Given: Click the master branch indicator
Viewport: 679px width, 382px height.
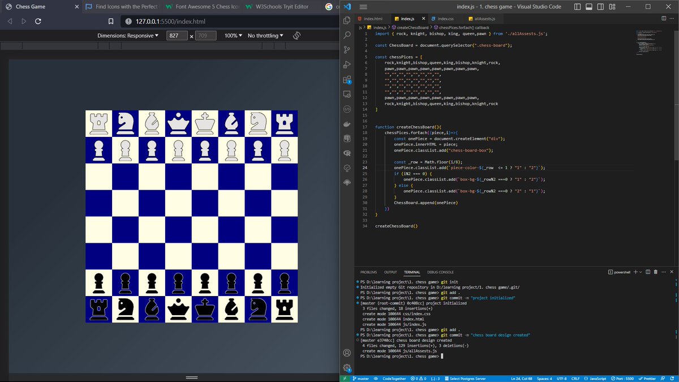Looking at the screenshot, I should pos(362,378).
